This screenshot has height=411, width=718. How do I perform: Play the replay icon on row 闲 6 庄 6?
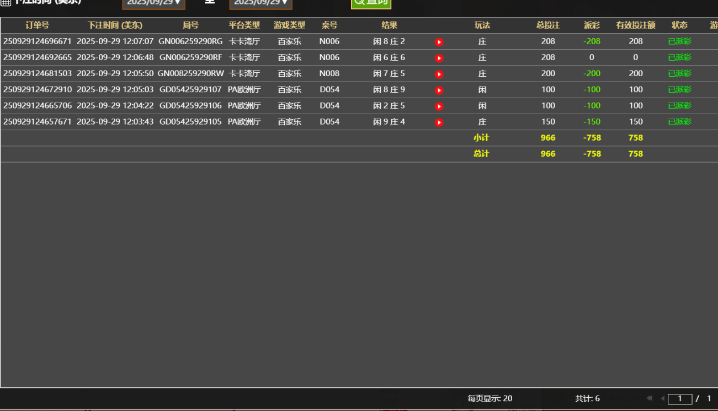coord(439,57)
